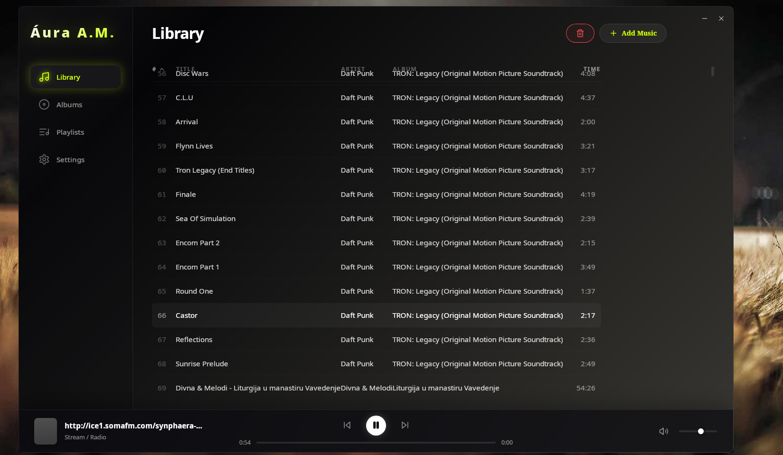Click the vertical scrollbar on the right
Viewport: 783px width, 455px height.
click(x=712, y=72)
